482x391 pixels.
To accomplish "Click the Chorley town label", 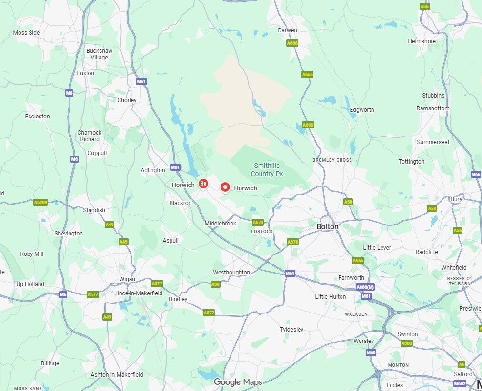I will pos(127,100).
